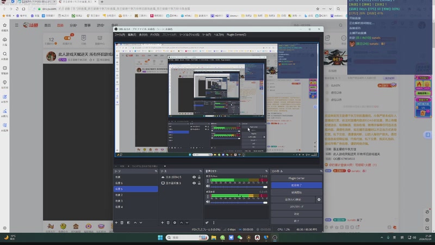This screenshot has width=435, height=245.
Task: Select highlighted scene 场景 5
Action: (x=135, y=189)
